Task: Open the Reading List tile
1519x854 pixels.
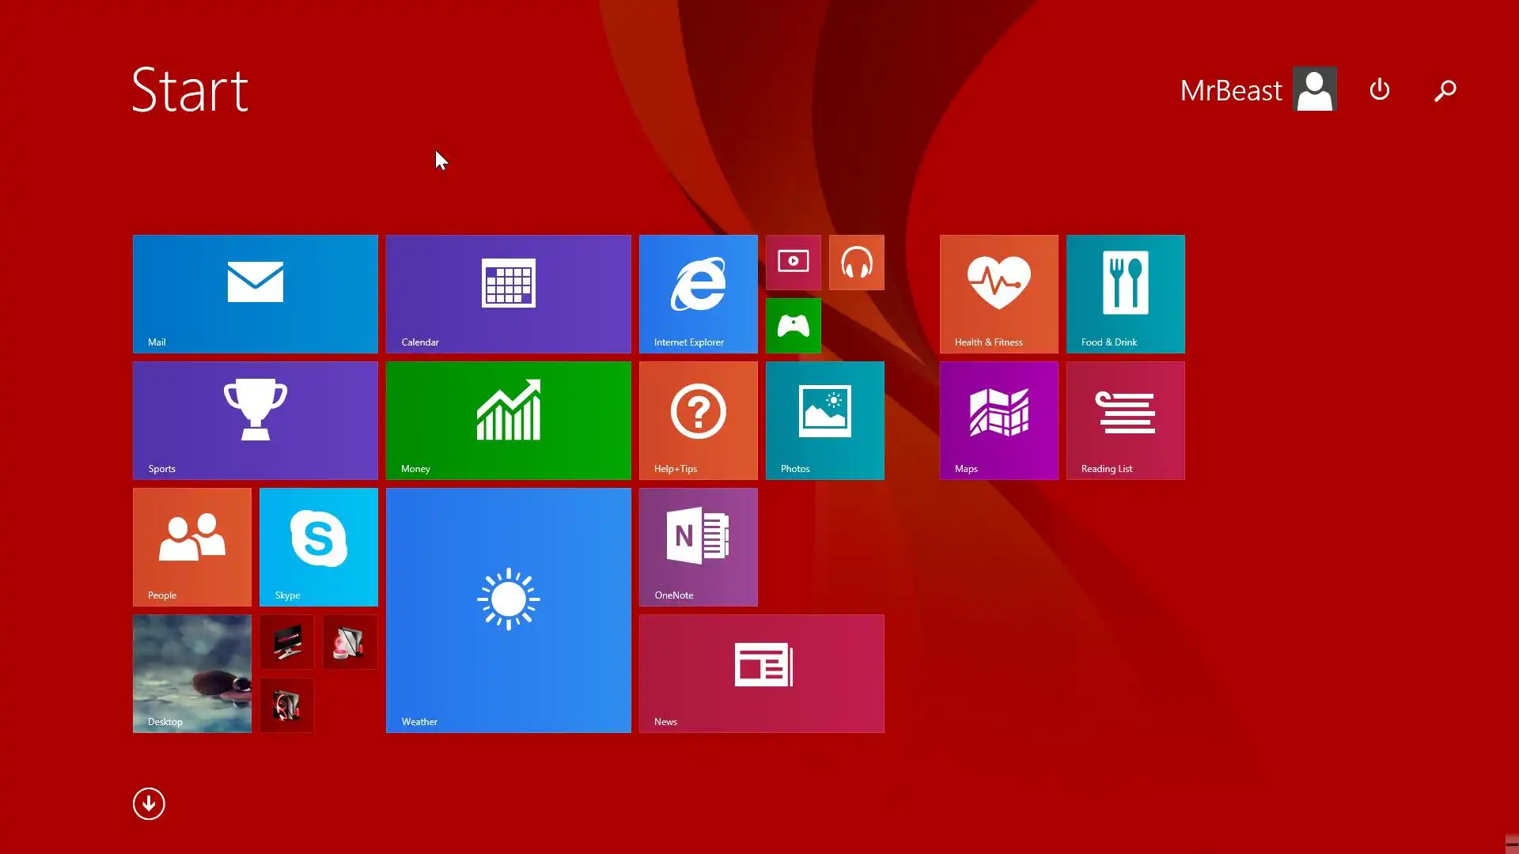Action: click(1125, 420)
